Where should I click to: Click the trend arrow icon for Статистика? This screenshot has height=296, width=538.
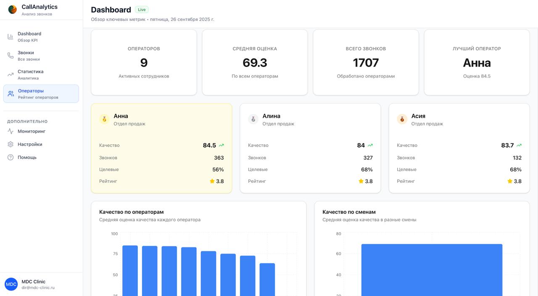pyautogui.click(x=11, y=75)
